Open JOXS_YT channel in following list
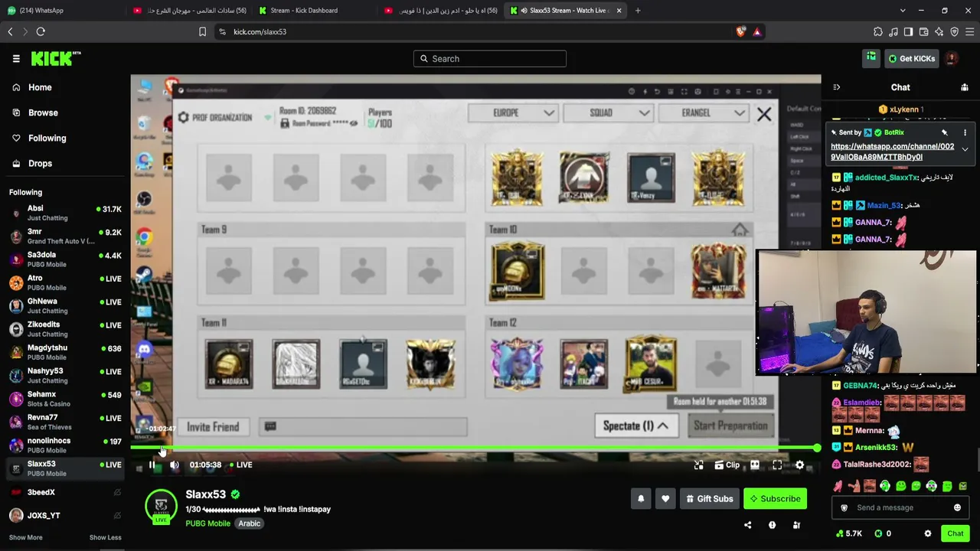 65,515
